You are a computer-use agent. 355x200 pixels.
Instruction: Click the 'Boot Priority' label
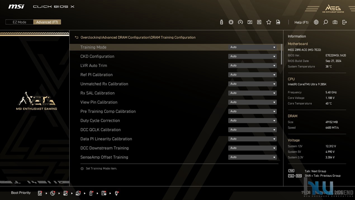21,193
